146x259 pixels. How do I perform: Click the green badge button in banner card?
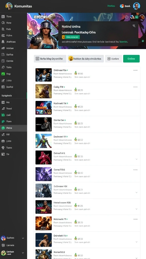coord(71,37)
